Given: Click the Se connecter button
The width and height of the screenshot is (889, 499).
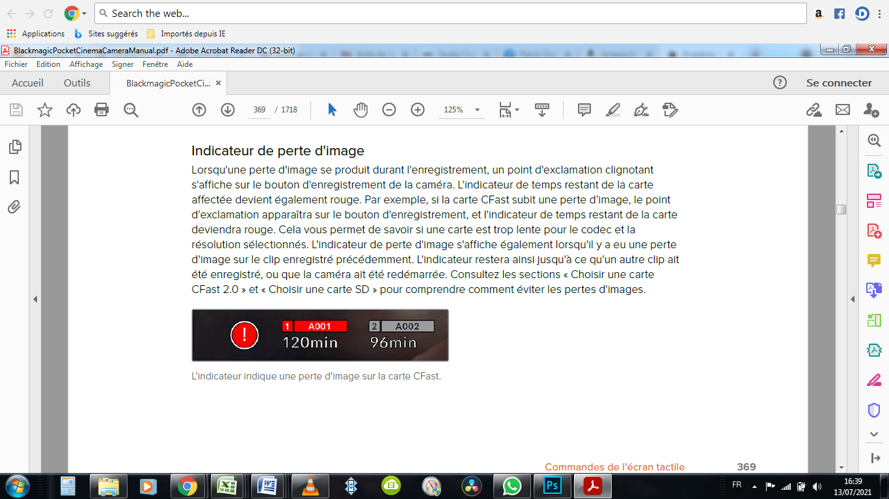Looking at the screenshot, I should [x=839, y=83].
